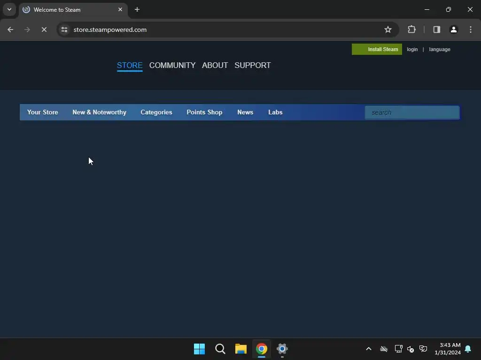481x360 pixels.
Task: Open the Labs tab
Action: (x=275, y=112)
